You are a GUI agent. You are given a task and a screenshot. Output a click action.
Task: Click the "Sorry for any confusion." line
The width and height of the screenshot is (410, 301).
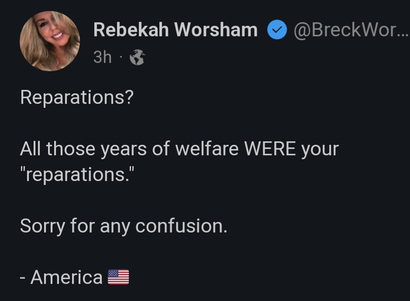(x=124, y=226)
